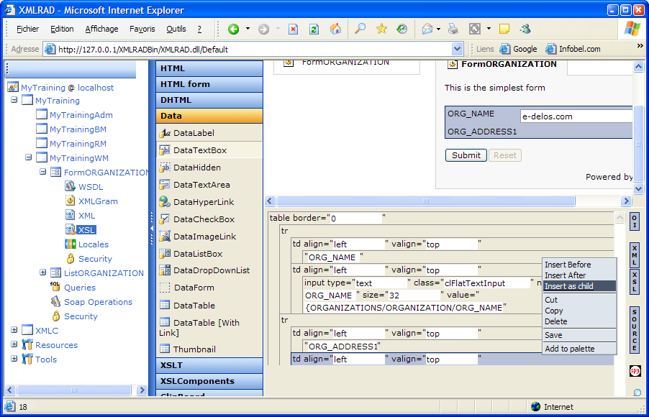Open the Infobel.com link
649x417 pixels.
tap(573, 50)
